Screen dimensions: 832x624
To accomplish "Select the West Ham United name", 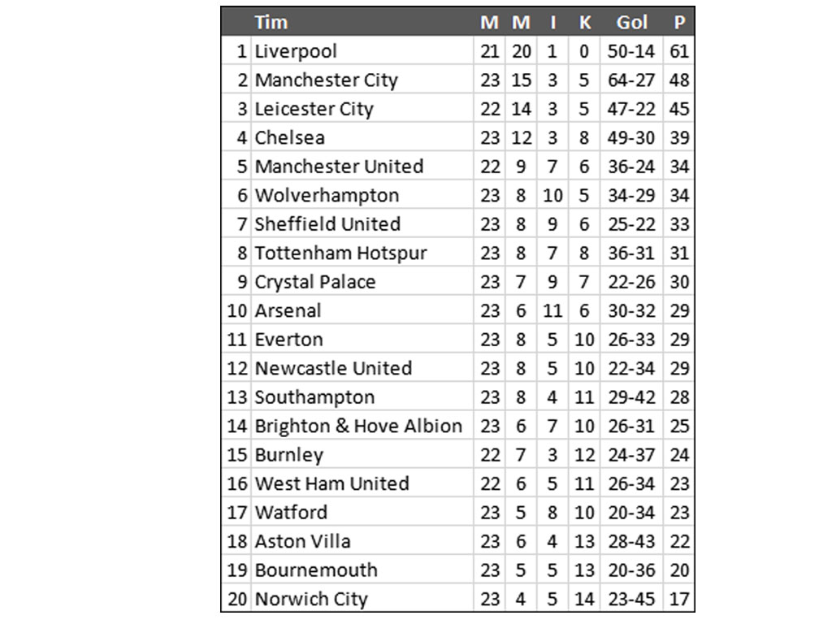I will (331, 483).
